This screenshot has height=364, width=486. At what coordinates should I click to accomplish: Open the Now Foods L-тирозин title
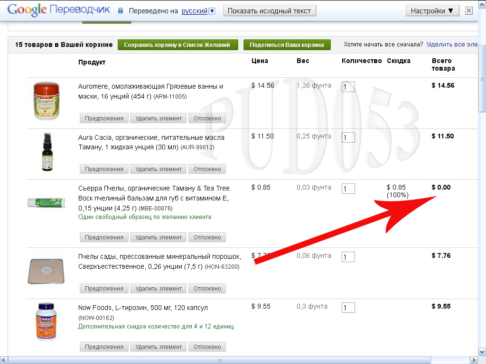(143, 308)
